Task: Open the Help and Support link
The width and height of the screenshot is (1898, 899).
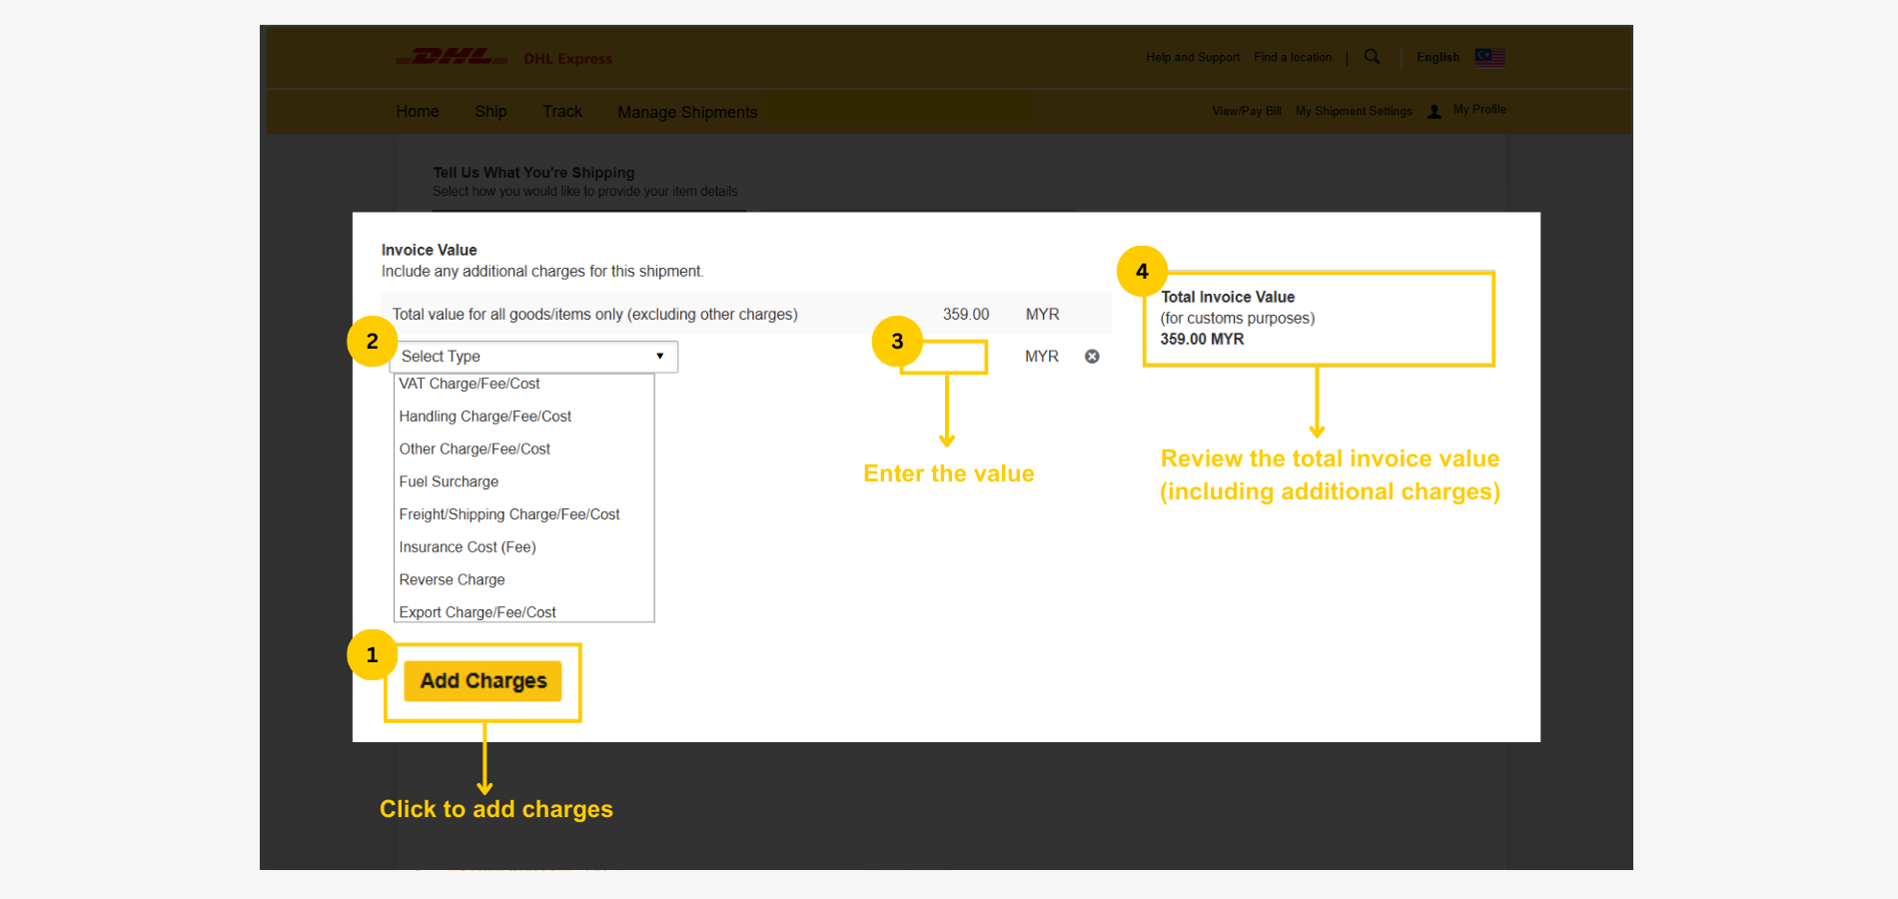Action: pos(1193,58)
